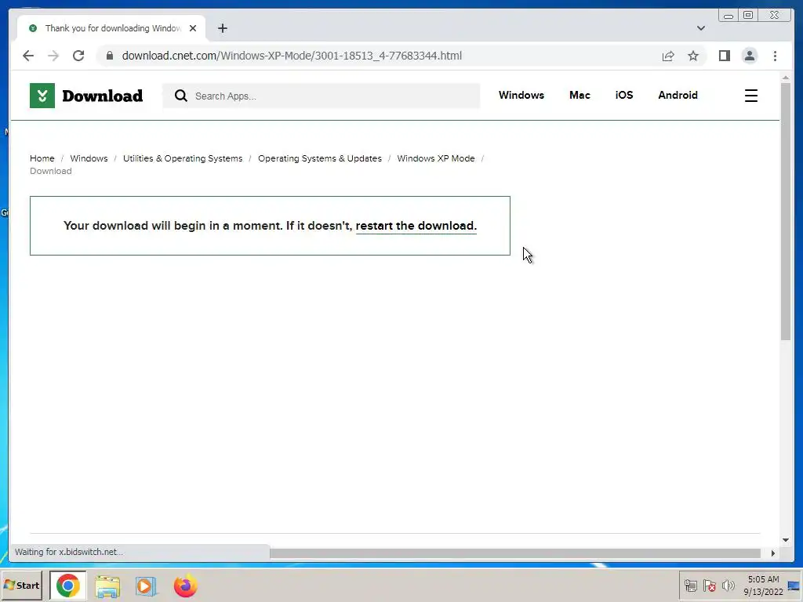Launch Firefox from taskbar
The height and width of the screenshot is (602, 803).
point(185,586)
